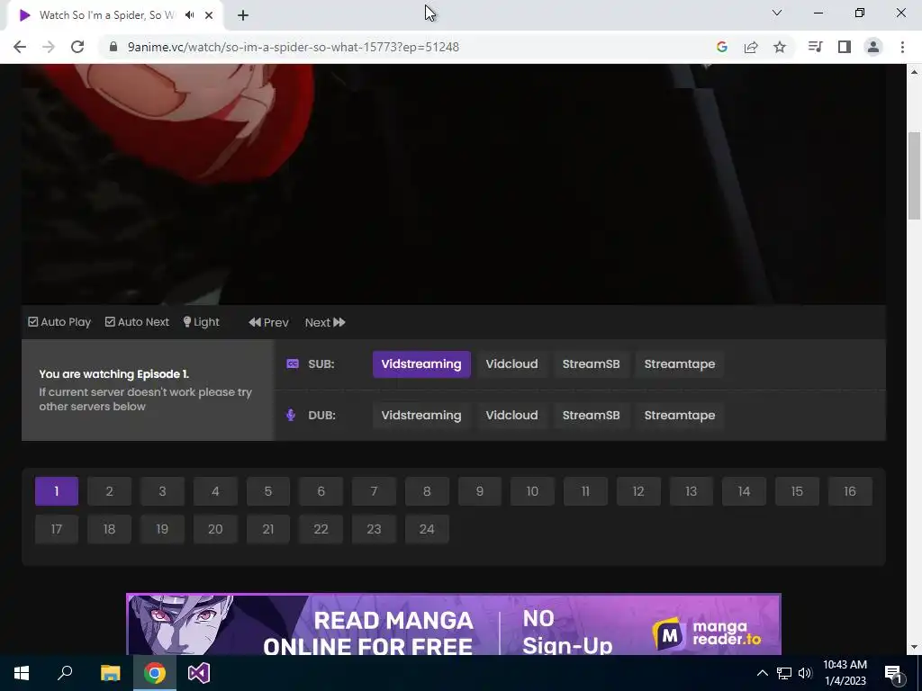Select the Watch So I'm a Spider tab
This screenshot has width=922, height=691.
click(106, 15)
